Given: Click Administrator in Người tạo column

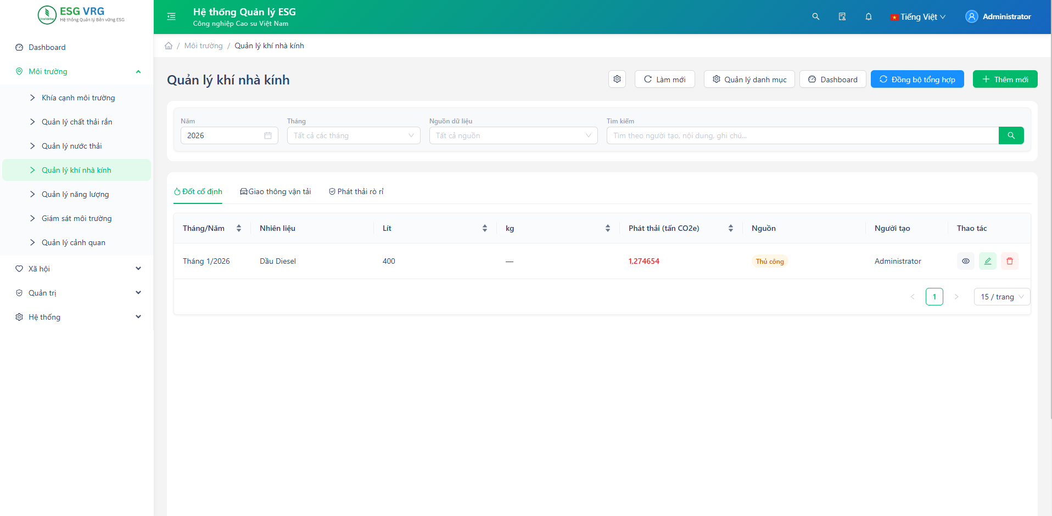Looking at the screenshot, I should [x=898, y=261].
